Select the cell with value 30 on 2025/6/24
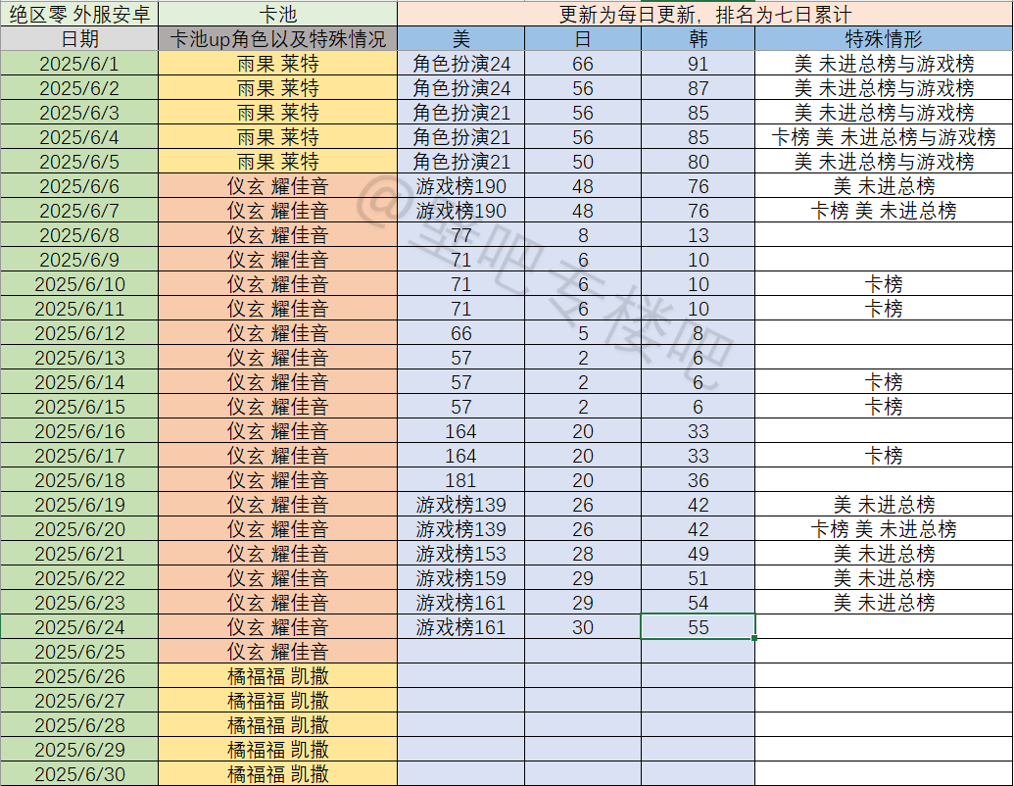 click(583, 627)
